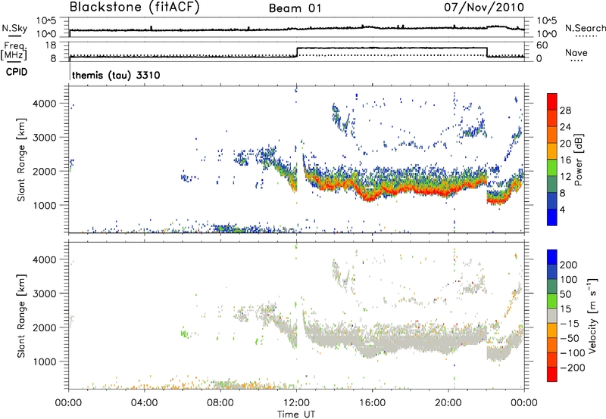Image resolution: width=606 pixels, height=419 pixels.
Task: Click red bottom swatch in Velocity colorbar
Action: [552, 374]
